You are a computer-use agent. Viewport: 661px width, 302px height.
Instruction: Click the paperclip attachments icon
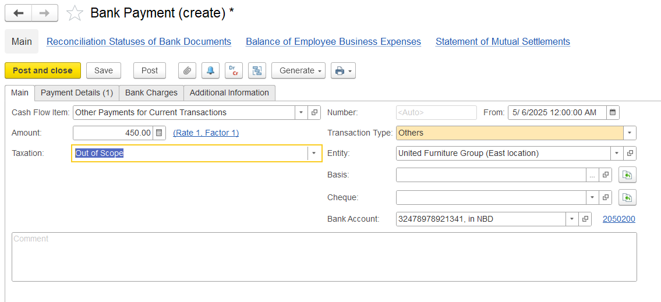click(187, 71)
